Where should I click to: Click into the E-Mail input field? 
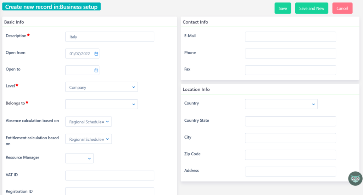tap(291, 37)
